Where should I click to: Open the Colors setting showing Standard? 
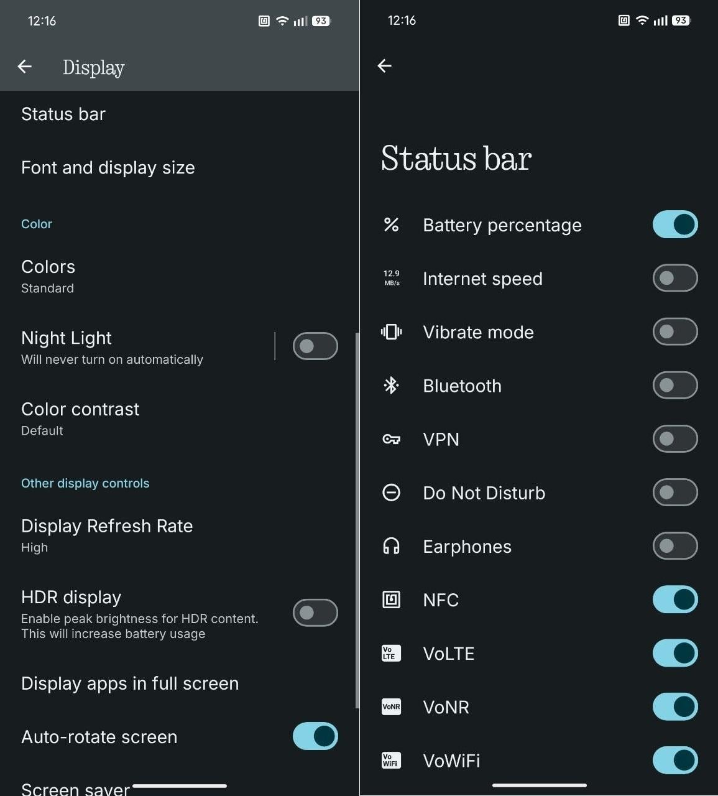tap(180, 276)
